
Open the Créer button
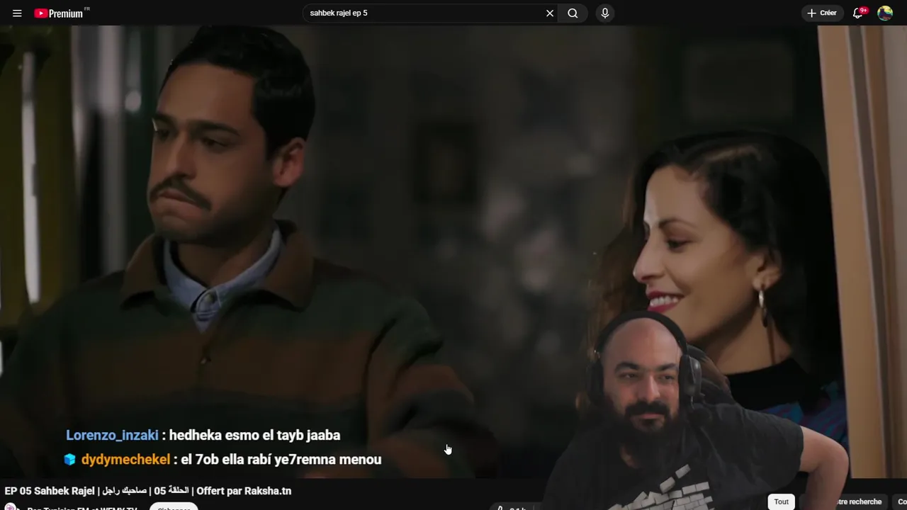[x=822, y=13]
